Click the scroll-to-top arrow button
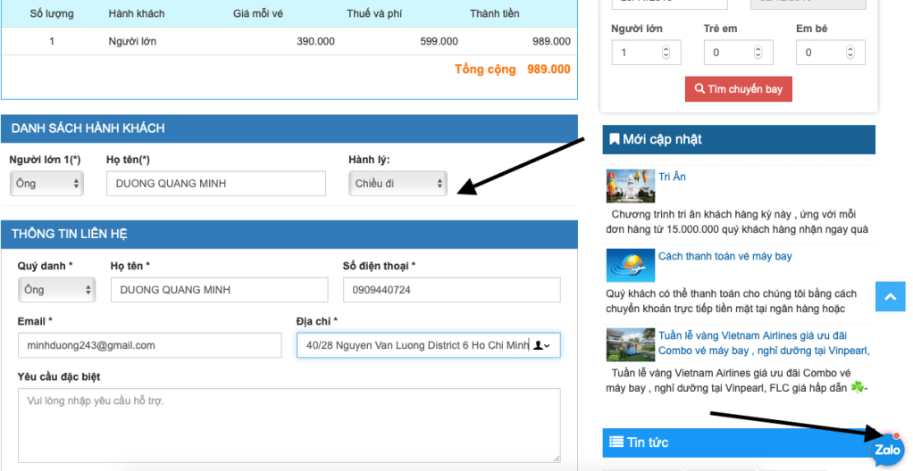The width and height of the screenshot is (913, 471). pos(890,297)
